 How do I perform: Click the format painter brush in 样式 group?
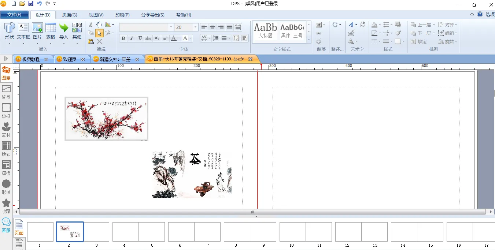tap(398, 33)
